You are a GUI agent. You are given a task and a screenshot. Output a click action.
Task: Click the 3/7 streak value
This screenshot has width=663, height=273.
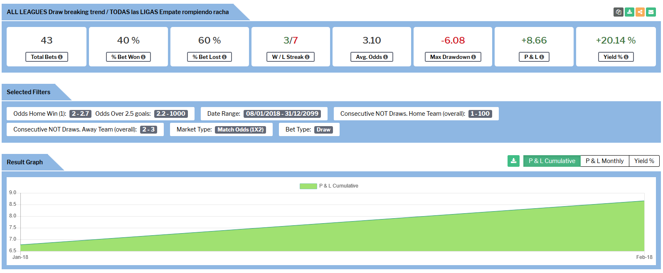(291, 41)
